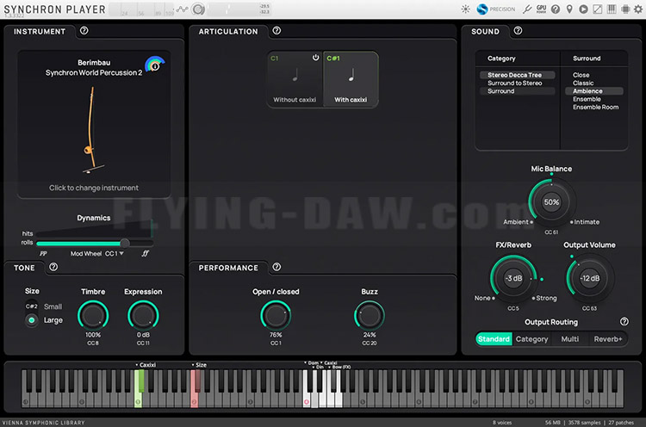Click the FX/Reverb knob

[513, 278]
